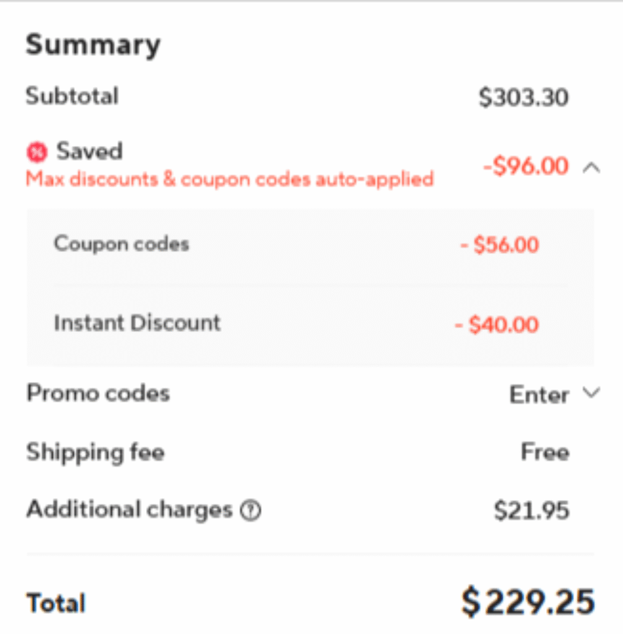Expand the Promo codes Enter chevron

592,393
